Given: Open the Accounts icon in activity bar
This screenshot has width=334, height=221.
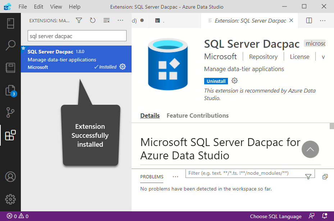Looking at the screenshot, I should click(x=10, y=177).
